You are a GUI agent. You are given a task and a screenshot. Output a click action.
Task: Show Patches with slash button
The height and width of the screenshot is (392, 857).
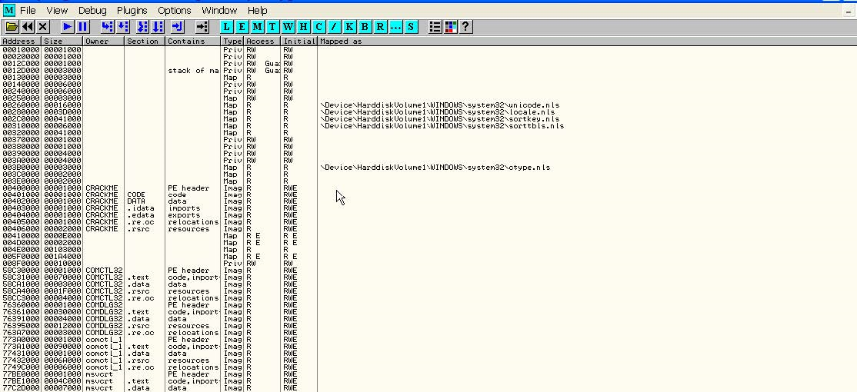[x=334, y=27]
